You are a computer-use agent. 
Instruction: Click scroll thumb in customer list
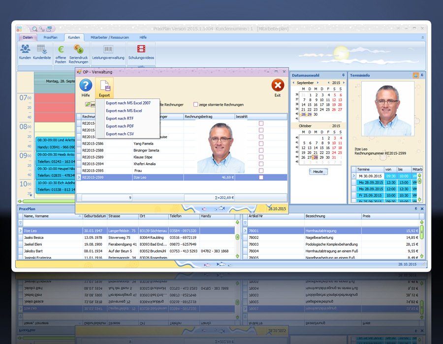click(237, 237)
